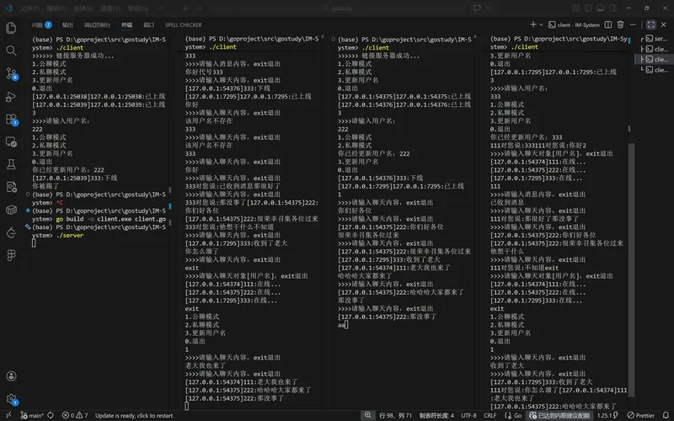The width and height of the screenshot is (674, 421).
Task: Open the panel's more actions ellipsis
Action: pos(633,24)
